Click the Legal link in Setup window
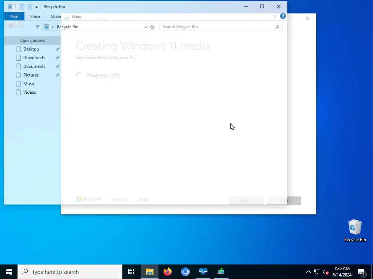The image size is (373, 279). [x=144, y=199]
